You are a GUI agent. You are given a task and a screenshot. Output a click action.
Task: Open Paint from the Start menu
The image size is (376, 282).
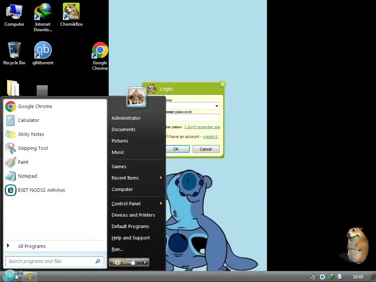[55, 162]
